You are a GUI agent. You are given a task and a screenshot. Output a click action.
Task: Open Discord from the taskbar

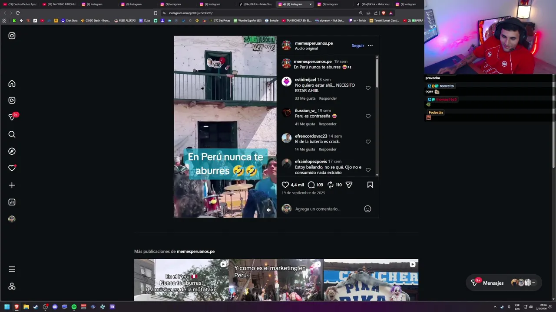tap(55, 307)
